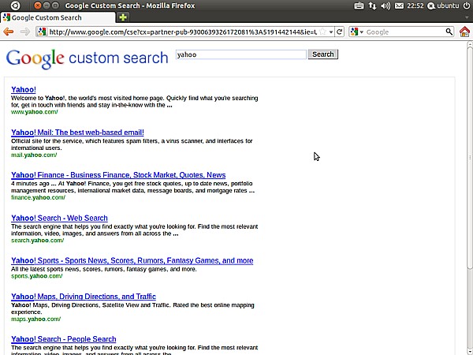Reload the page with the refresh icon

click(x=339, y=32)
